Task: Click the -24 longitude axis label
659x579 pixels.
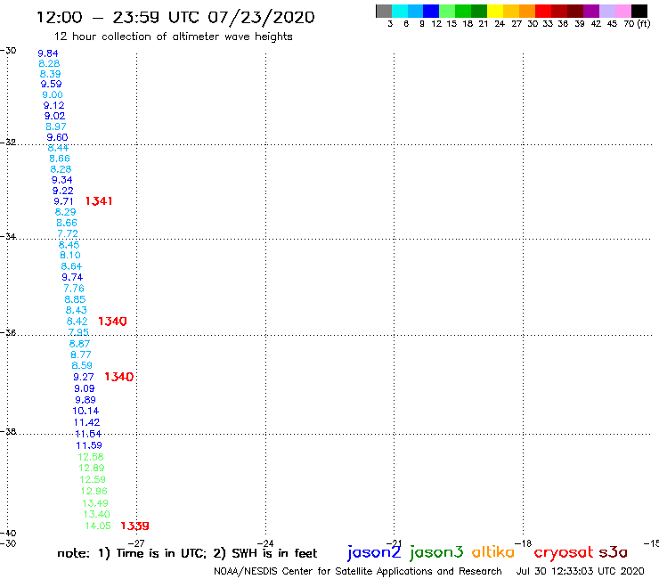Action: click(265, 543)
